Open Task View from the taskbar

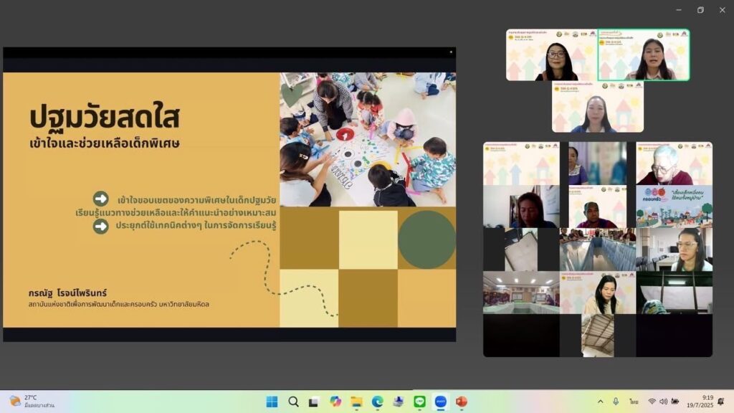[x=314, y=402]
